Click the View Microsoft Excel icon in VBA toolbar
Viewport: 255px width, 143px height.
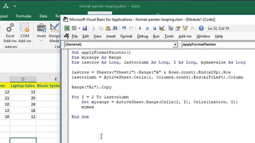pyautogui.click(x=67, y=28)
